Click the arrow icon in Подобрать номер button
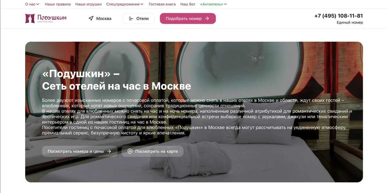Screen dimensions: 387x193 point(207,19)
